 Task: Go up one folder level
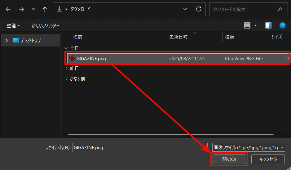[45, 9]
